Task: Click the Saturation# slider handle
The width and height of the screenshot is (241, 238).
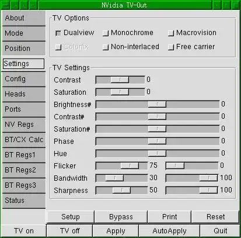Action: [x=157, y=129]
